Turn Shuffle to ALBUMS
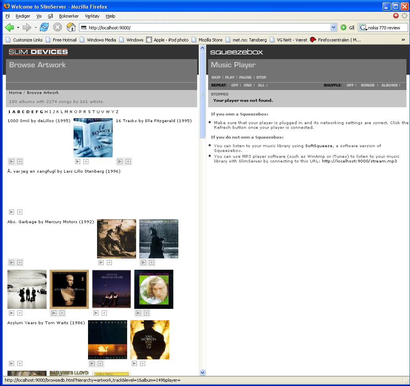The width and height of the screenshot is (410, 386). pos(389,85)
